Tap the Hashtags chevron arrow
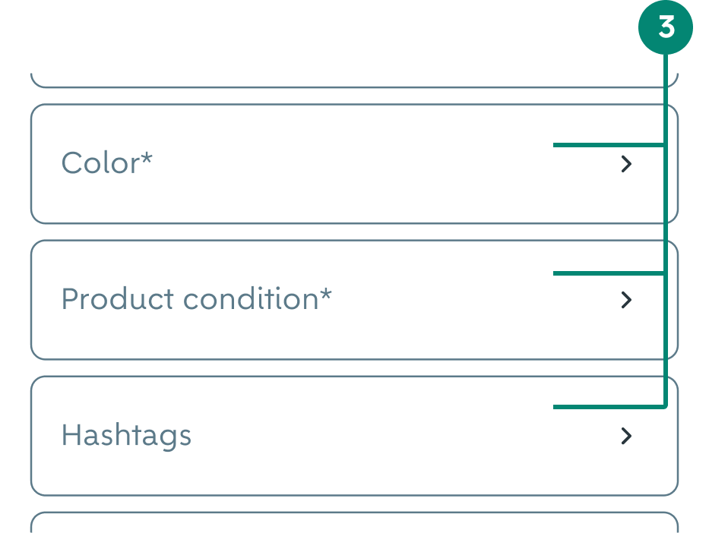The width and height of the screenshot is (709, 533). tap(626, 436)
